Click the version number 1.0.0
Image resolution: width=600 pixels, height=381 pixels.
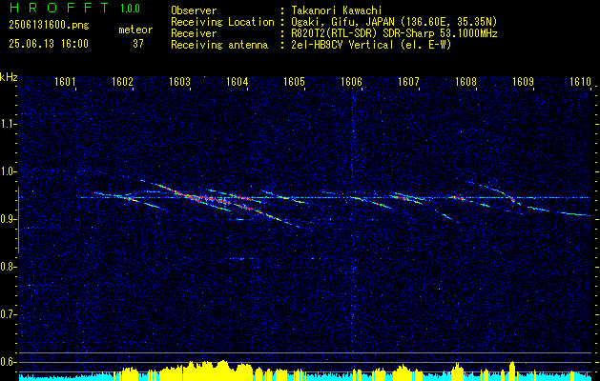point(130,9)
